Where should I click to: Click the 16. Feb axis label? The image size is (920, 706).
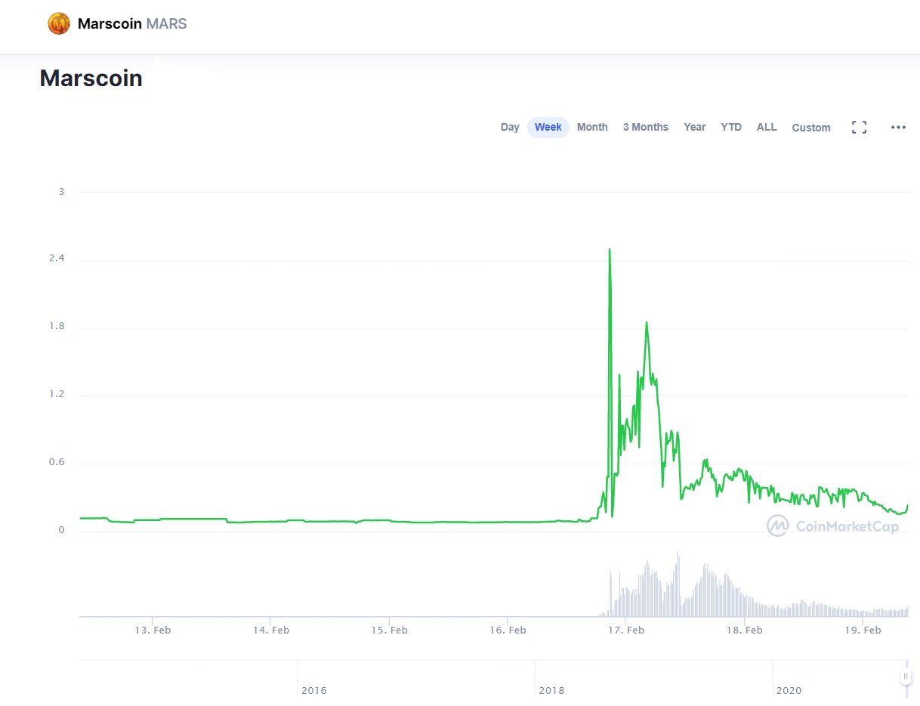pos(508,630)
